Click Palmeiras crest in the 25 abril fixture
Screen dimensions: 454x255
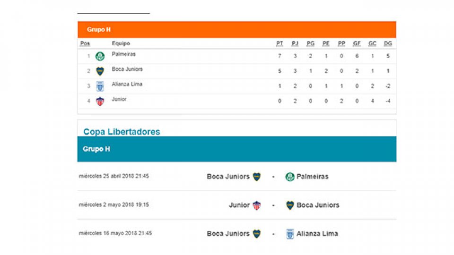point(290,177)
